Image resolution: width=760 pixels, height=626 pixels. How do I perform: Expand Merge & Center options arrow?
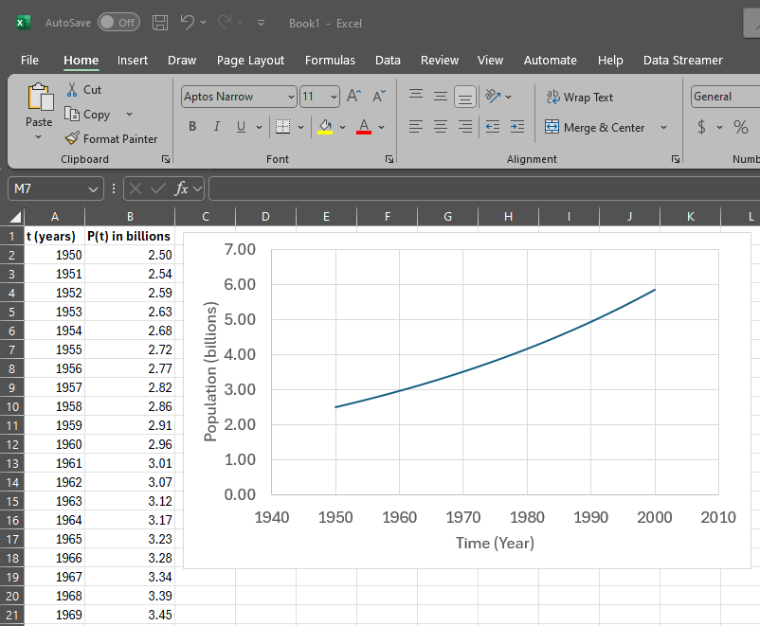click(663, 128)
